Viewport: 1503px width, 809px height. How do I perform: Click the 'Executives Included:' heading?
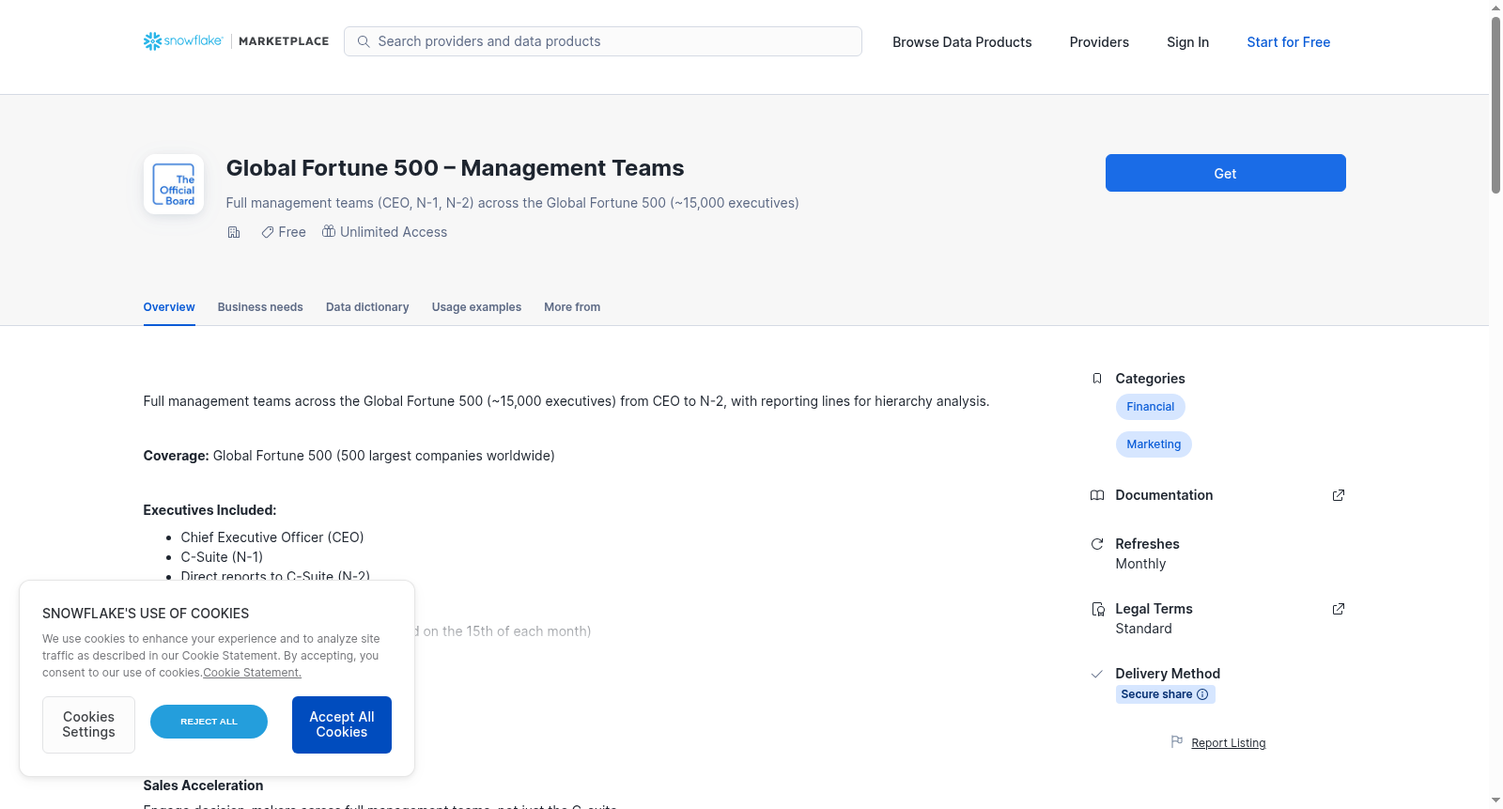(x=209, y=510)
